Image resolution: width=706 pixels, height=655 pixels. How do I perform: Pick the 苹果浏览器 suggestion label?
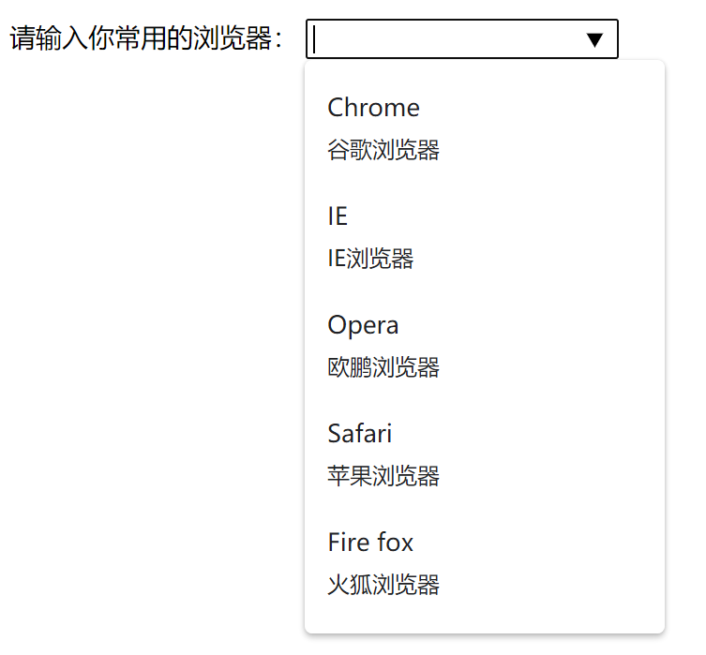pos(383,476)
